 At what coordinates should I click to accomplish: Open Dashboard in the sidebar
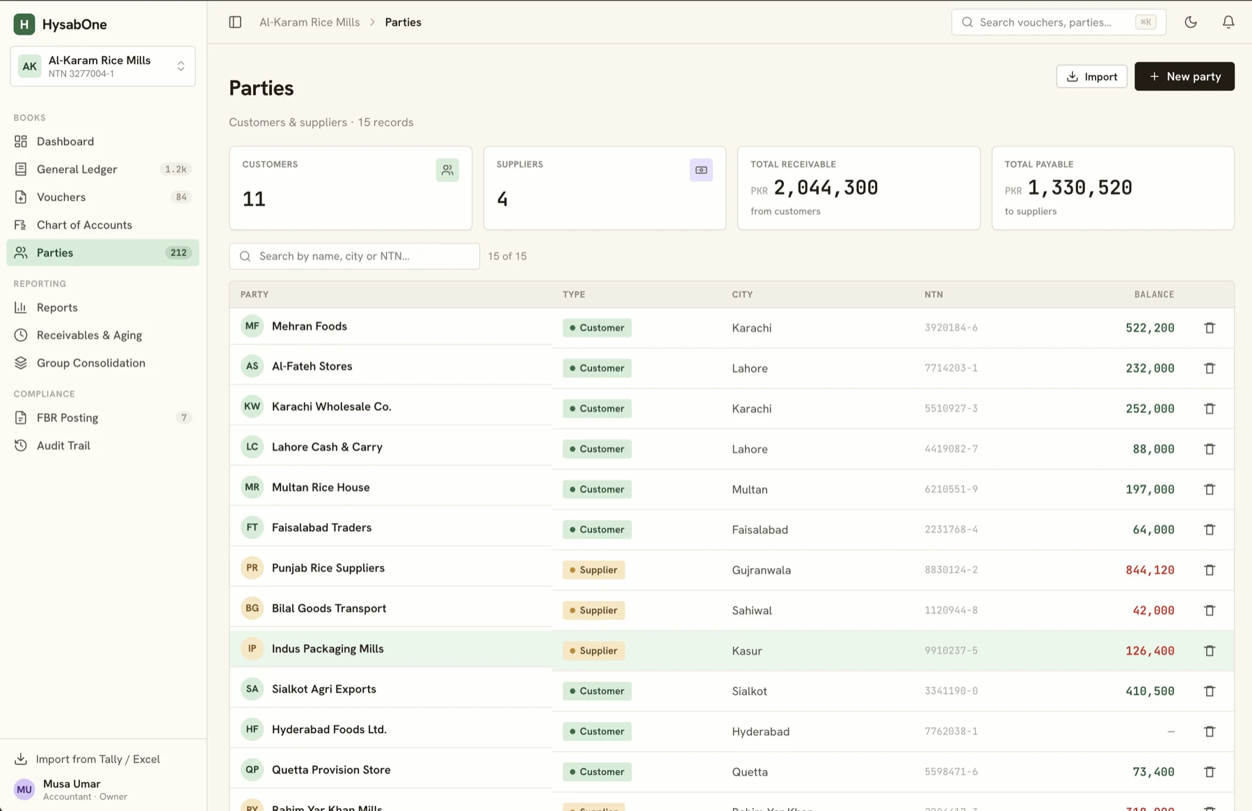click(103, 141)
